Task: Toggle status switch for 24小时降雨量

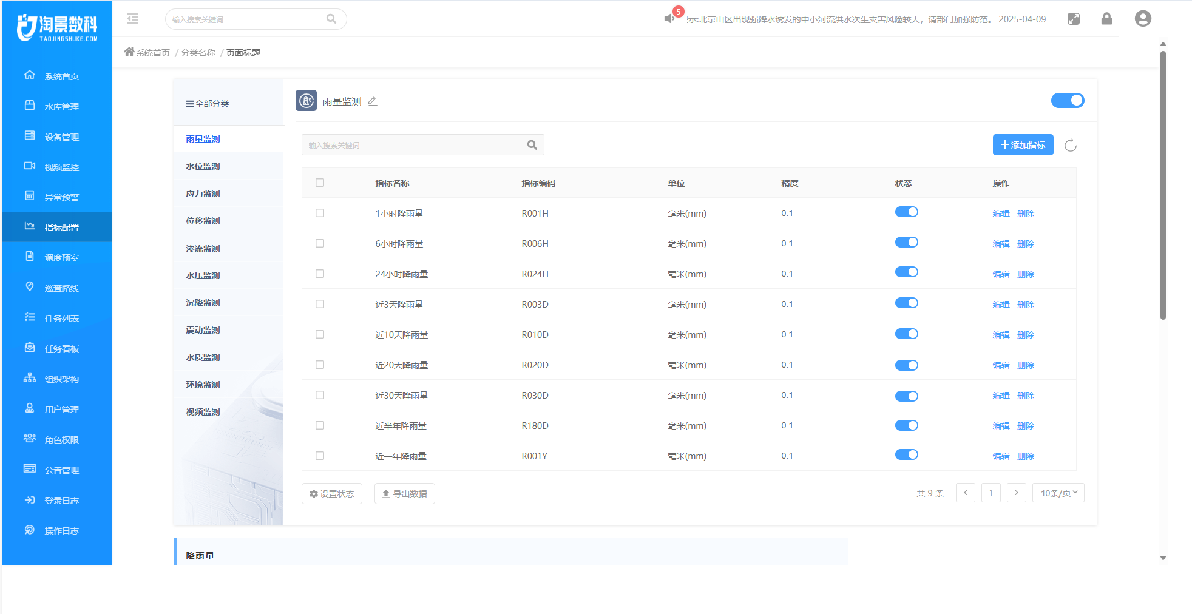Action: click(907, 272)
